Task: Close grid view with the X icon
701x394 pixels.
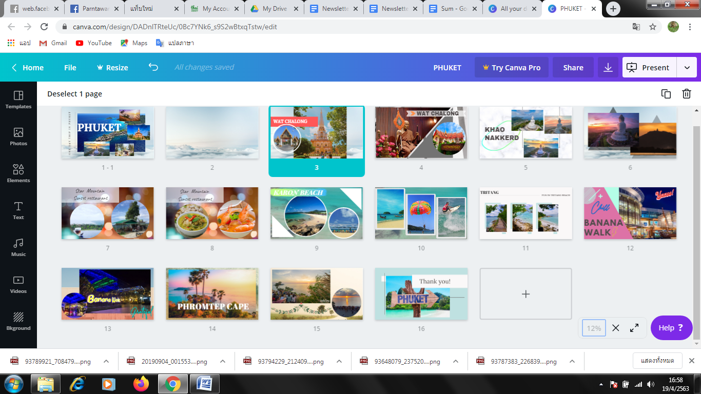Action: 616,328
